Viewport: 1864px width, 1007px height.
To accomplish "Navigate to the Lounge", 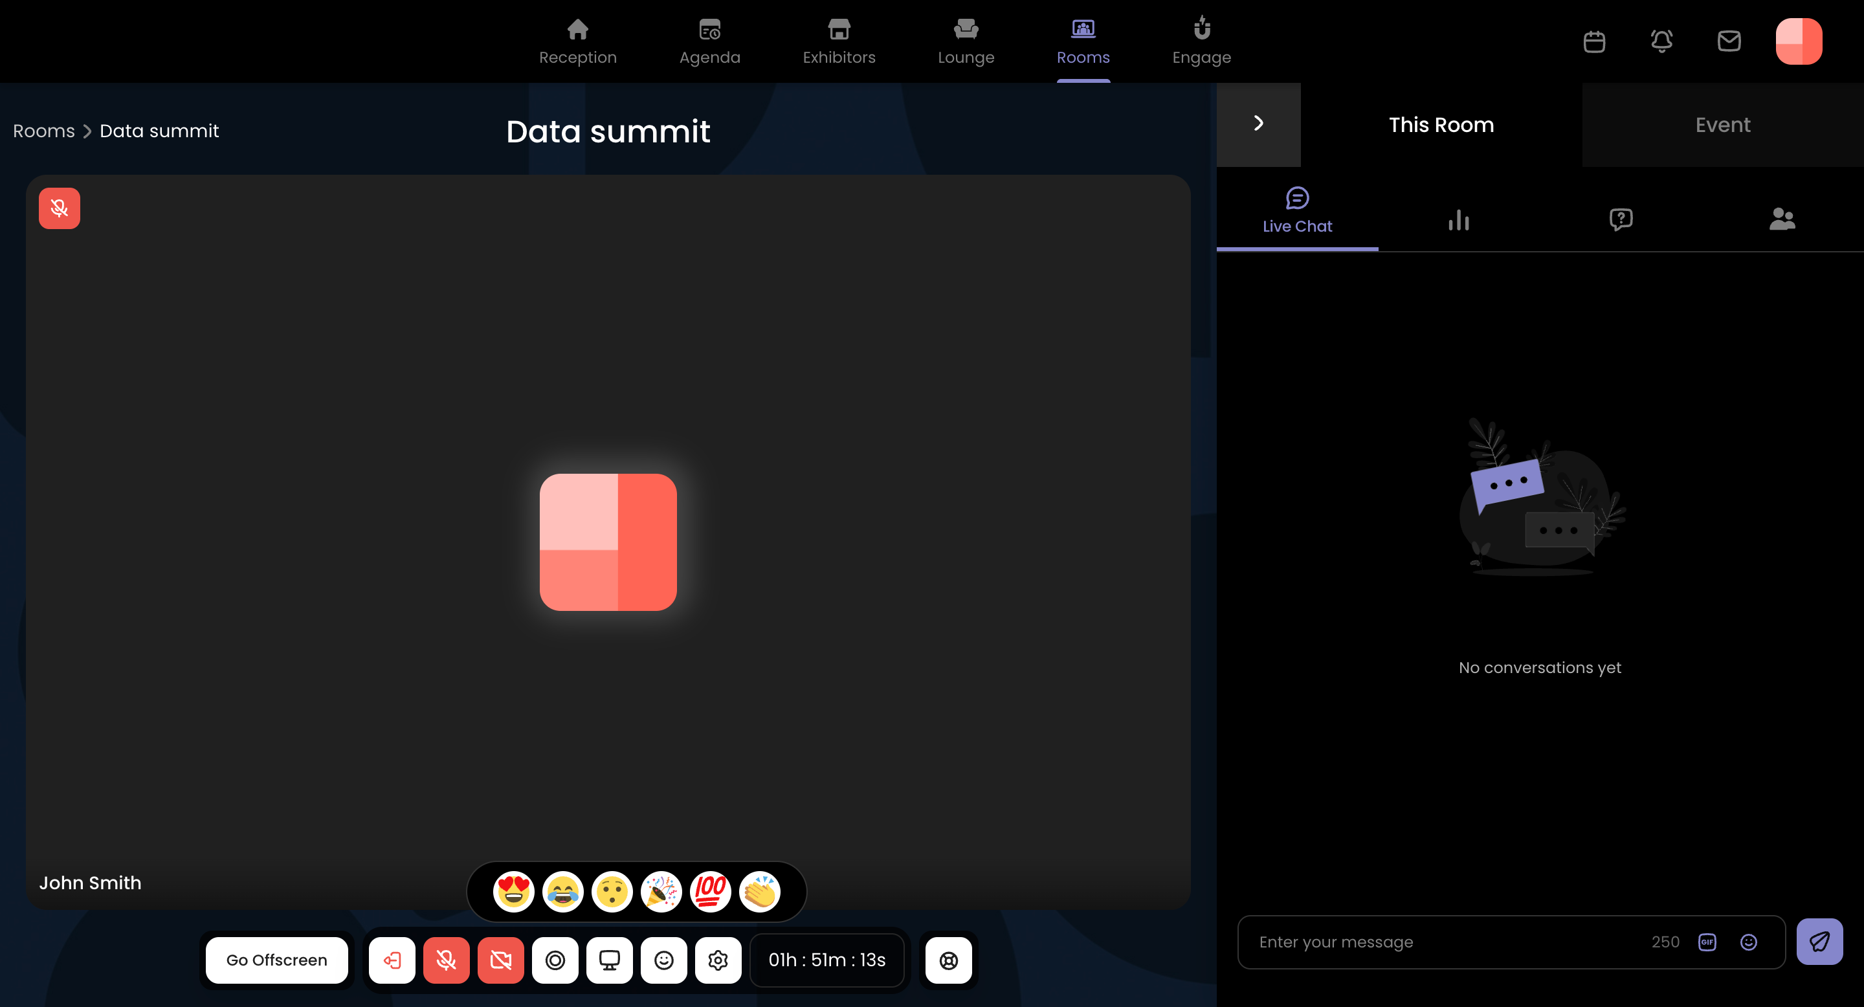I will point(966,42).
